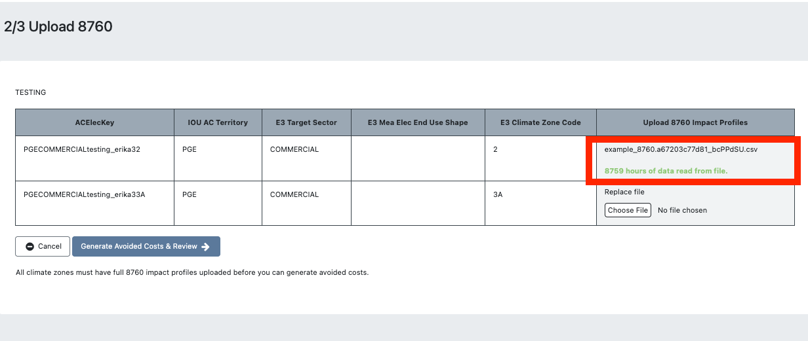Click the right arrow icon on Generate button
Screen dimensions: 808x341
(206, 247)
